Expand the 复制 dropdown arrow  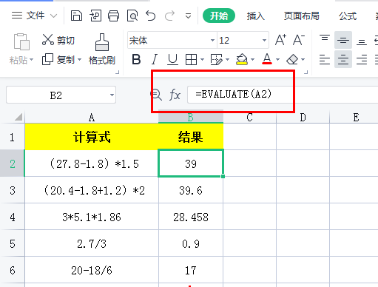pyautogui.click(x=79, y=59)
